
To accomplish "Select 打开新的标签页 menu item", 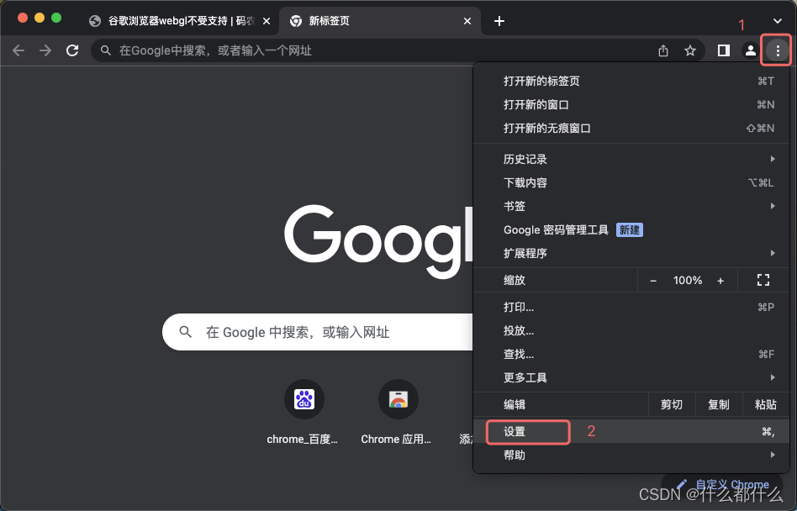I will (x=631, y=82).
